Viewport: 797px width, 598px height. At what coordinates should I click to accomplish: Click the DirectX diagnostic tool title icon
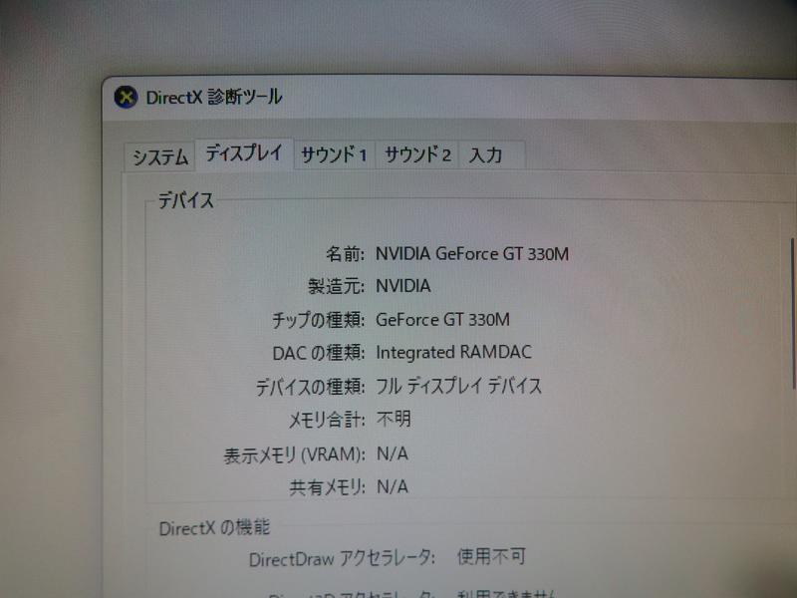pyautogui.click(x=126, y=97)
